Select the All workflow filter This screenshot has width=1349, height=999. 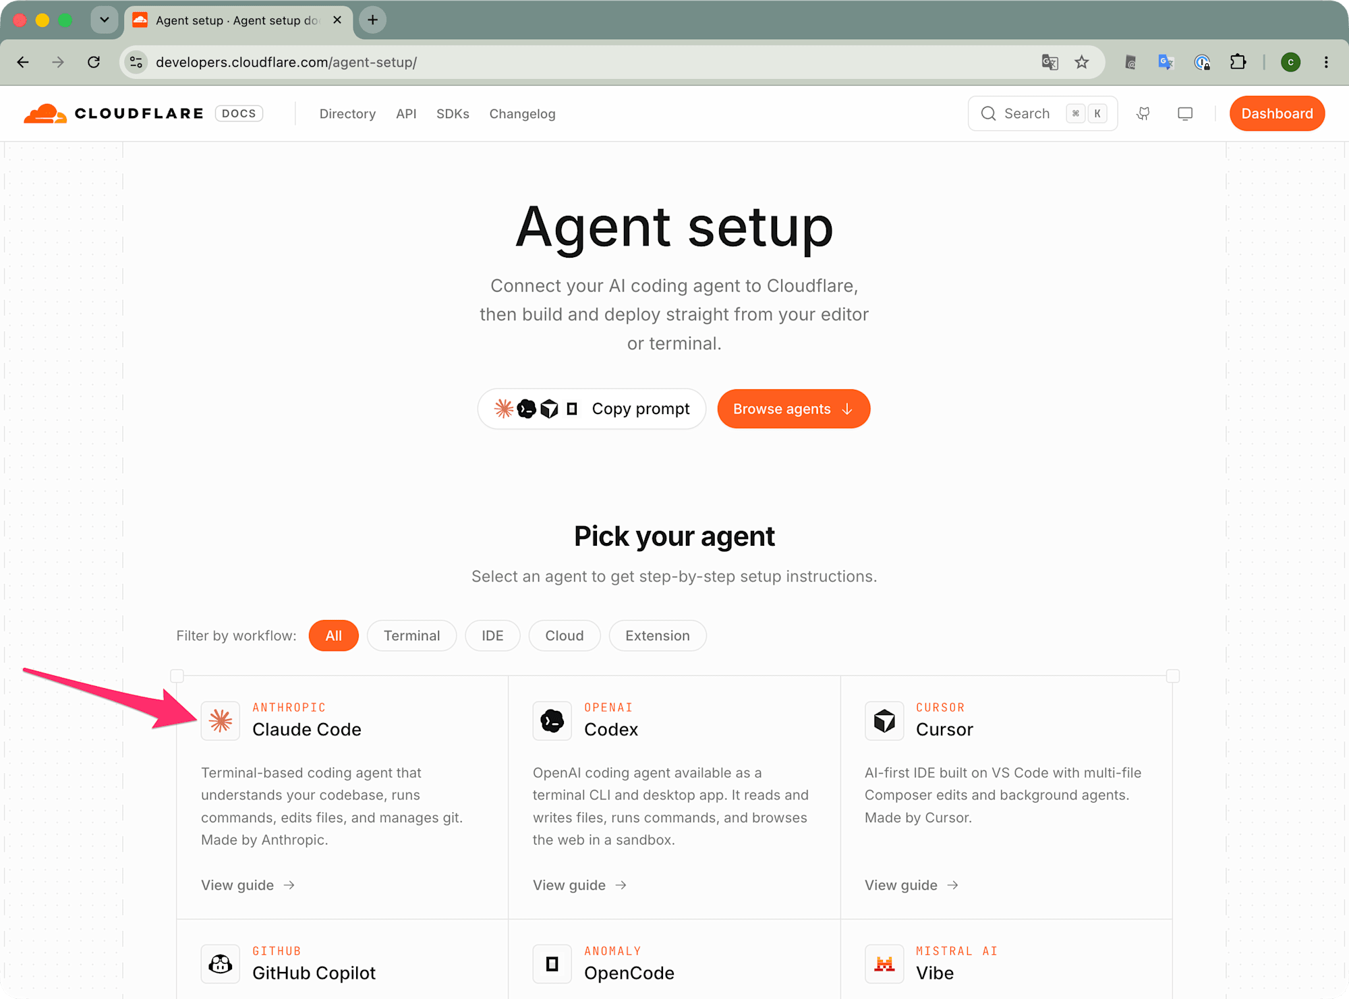pos(333,635)
